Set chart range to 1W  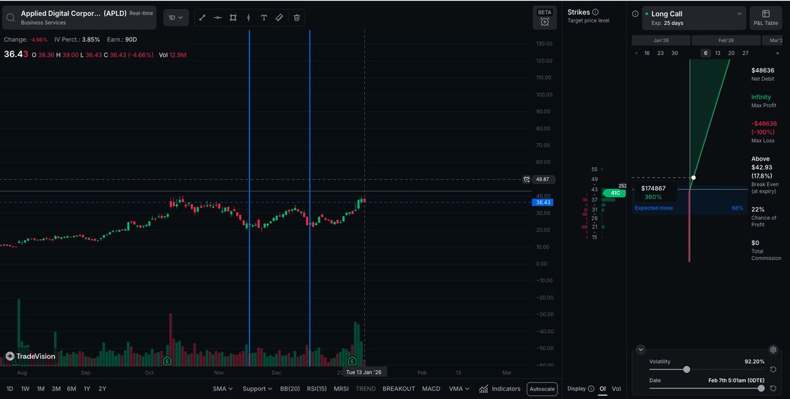click(25, 388)
